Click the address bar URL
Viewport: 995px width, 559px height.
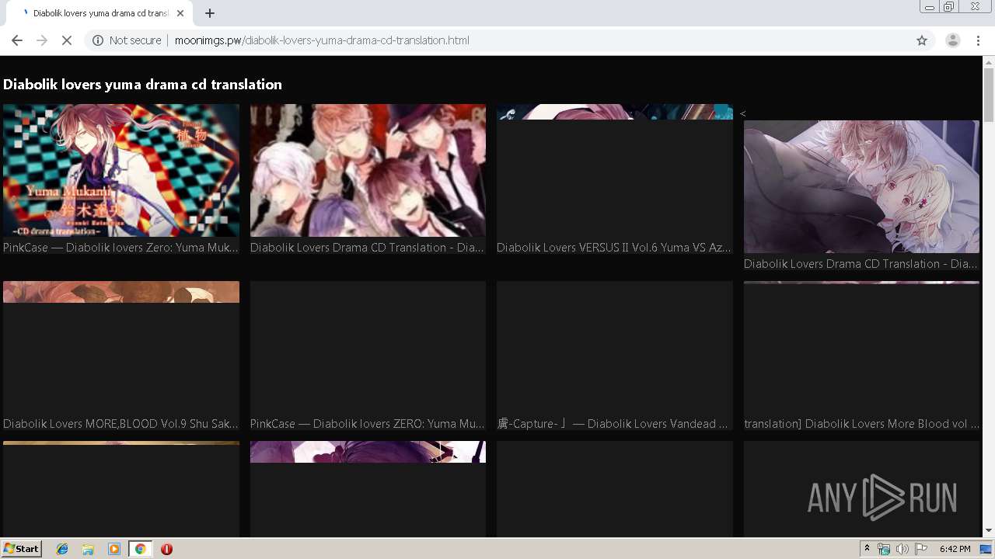click(x=322, y=40)
